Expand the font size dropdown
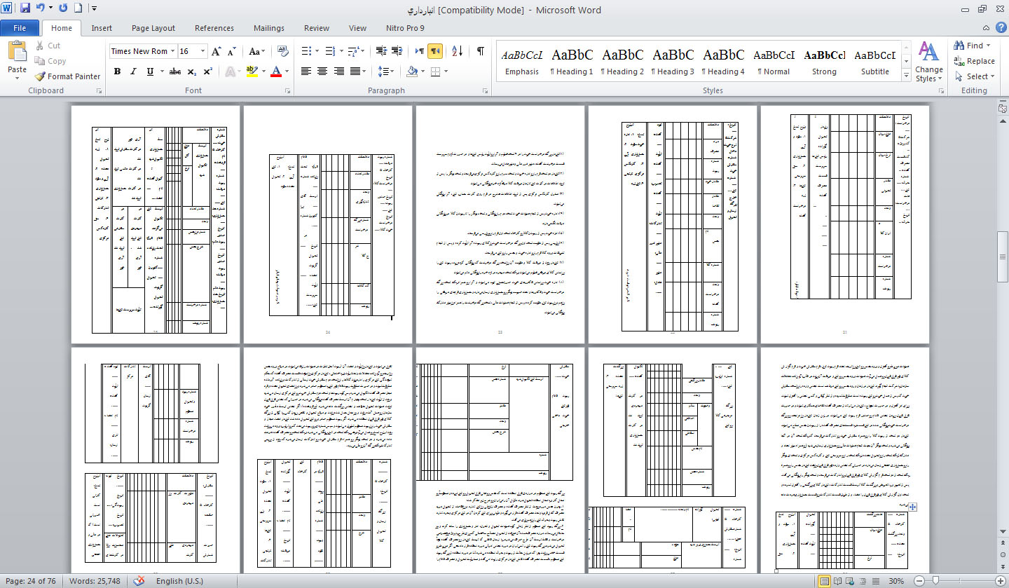The image size is (1009, 588). [203, 51]
